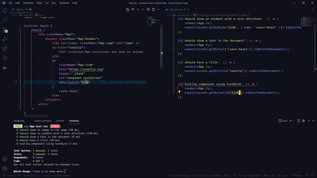Screen dimensions: 317x178
Task: Click the open changes icon in left editor toolbar
Action: [x=128, y=9]
